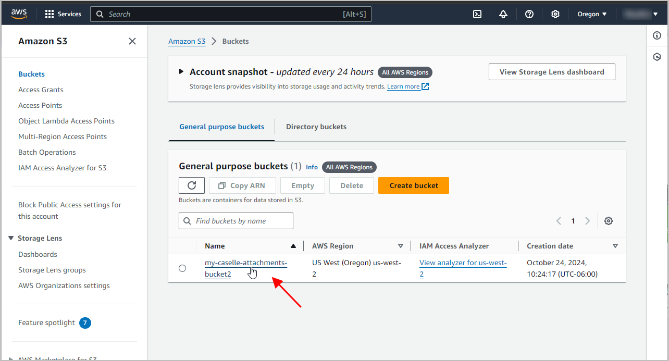669x361 pixels.
Task: Click the US West (Oregon) us-west-2 cell
Action: [356, 268]
